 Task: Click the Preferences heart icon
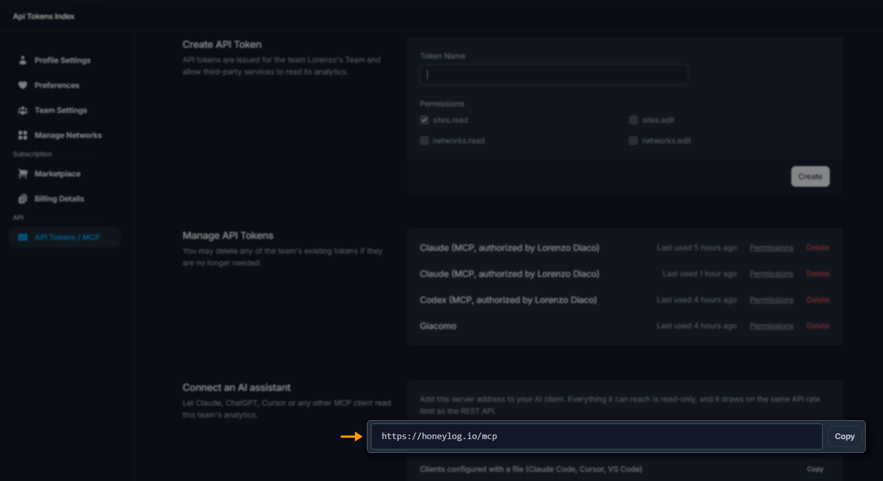22,85
